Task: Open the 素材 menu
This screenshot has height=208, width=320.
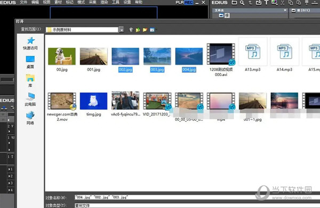Action: tap(58, 2)
